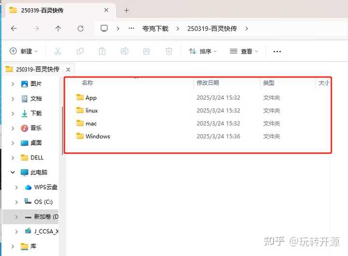Collapse the 此电脑 tree node

pos(13,172)
